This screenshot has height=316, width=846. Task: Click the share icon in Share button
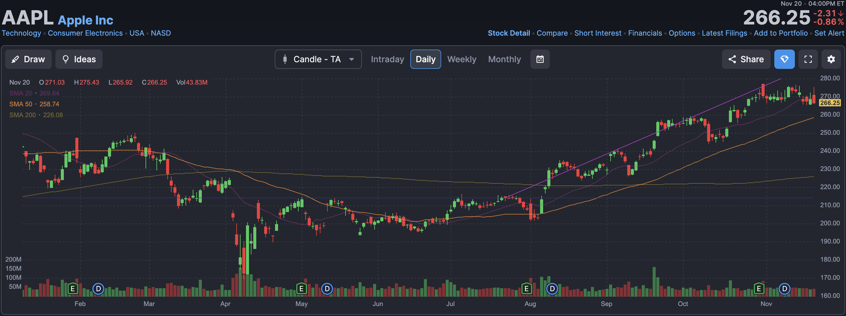(732, 59)
